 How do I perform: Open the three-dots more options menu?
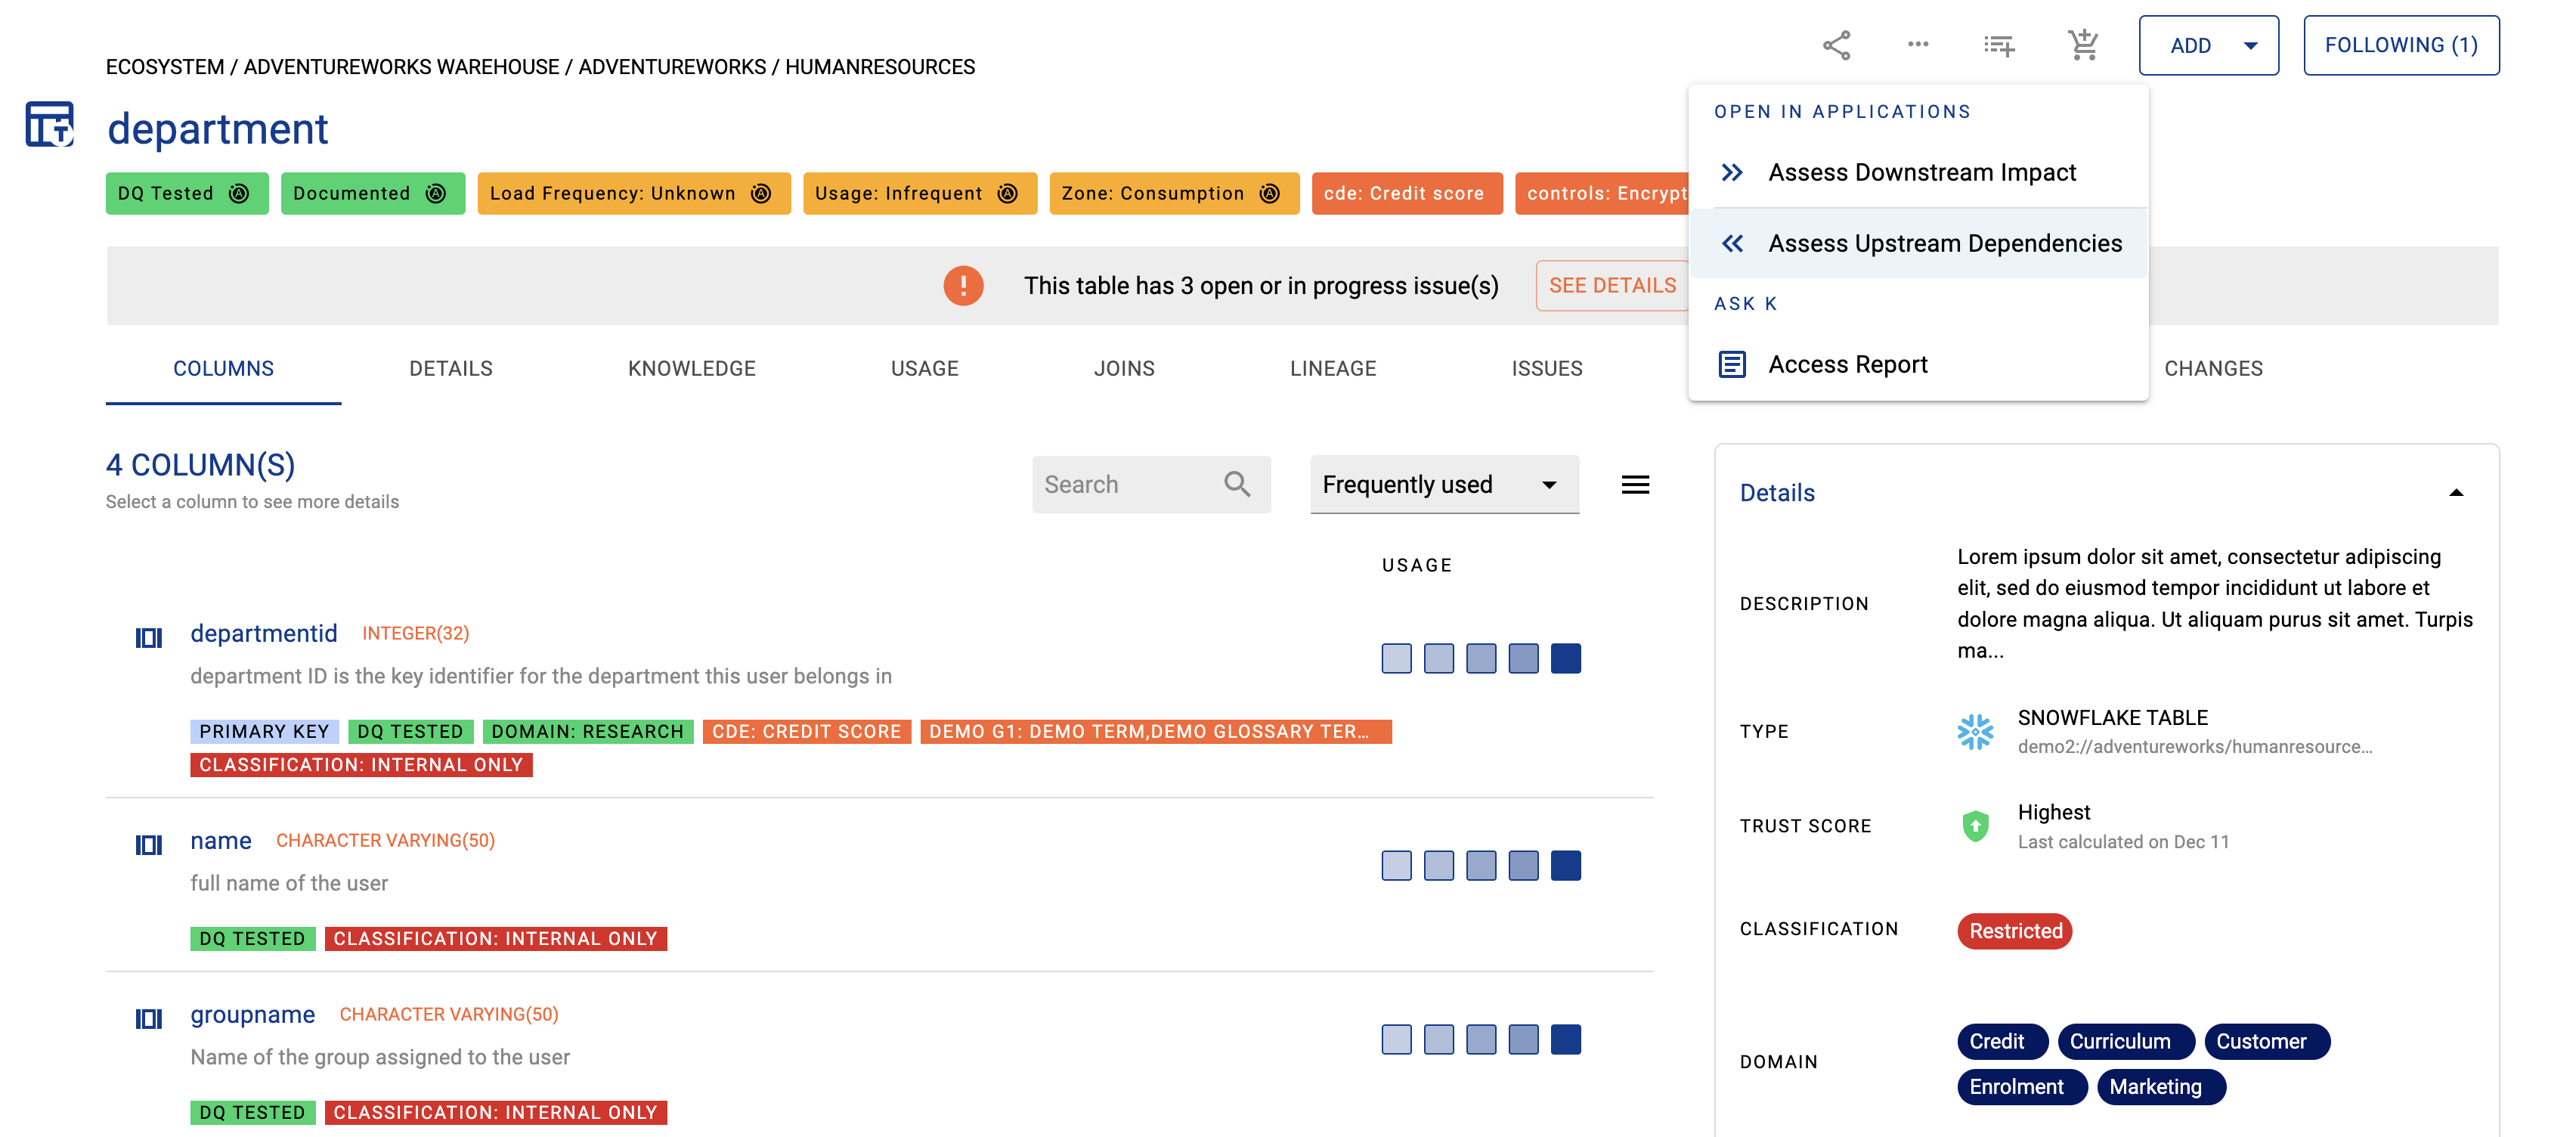[x=1917, y=45]
